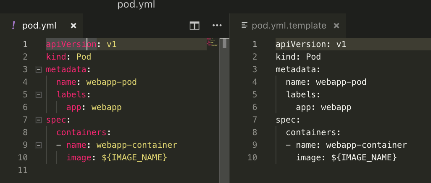This screenshot has height=183, width=431.
Task: Click the text-file icon on pod.yml.template tab
Action: (x=244, y=26)
